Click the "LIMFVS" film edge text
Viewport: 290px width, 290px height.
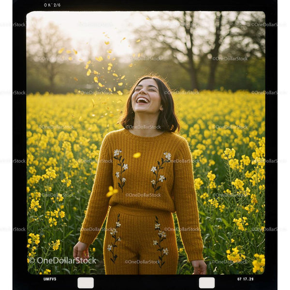click(x=50, y=279)
